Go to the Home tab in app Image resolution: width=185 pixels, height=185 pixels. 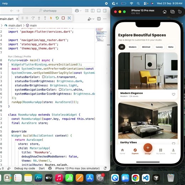(x=122, y=152)
